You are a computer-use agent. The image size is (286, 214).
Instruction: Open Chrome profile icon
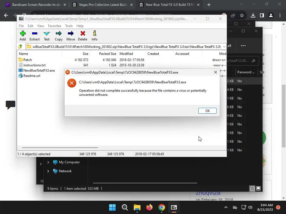[271, 16]
